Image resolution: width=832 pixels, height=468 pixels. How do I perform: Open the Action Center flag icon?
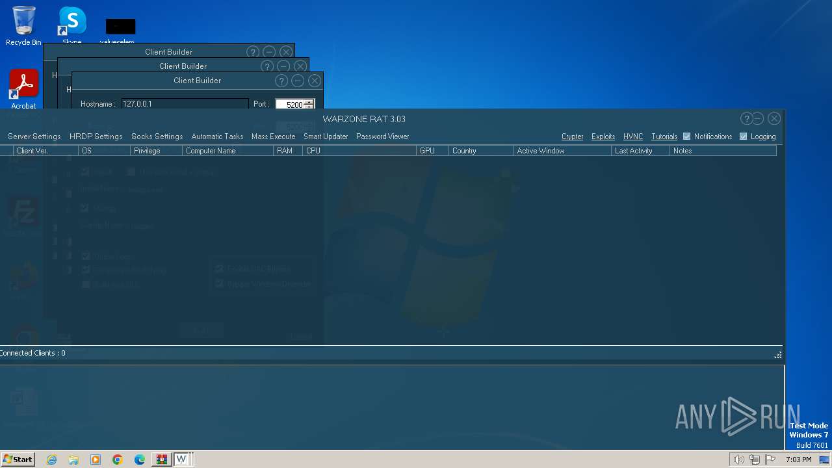(770, 460)
